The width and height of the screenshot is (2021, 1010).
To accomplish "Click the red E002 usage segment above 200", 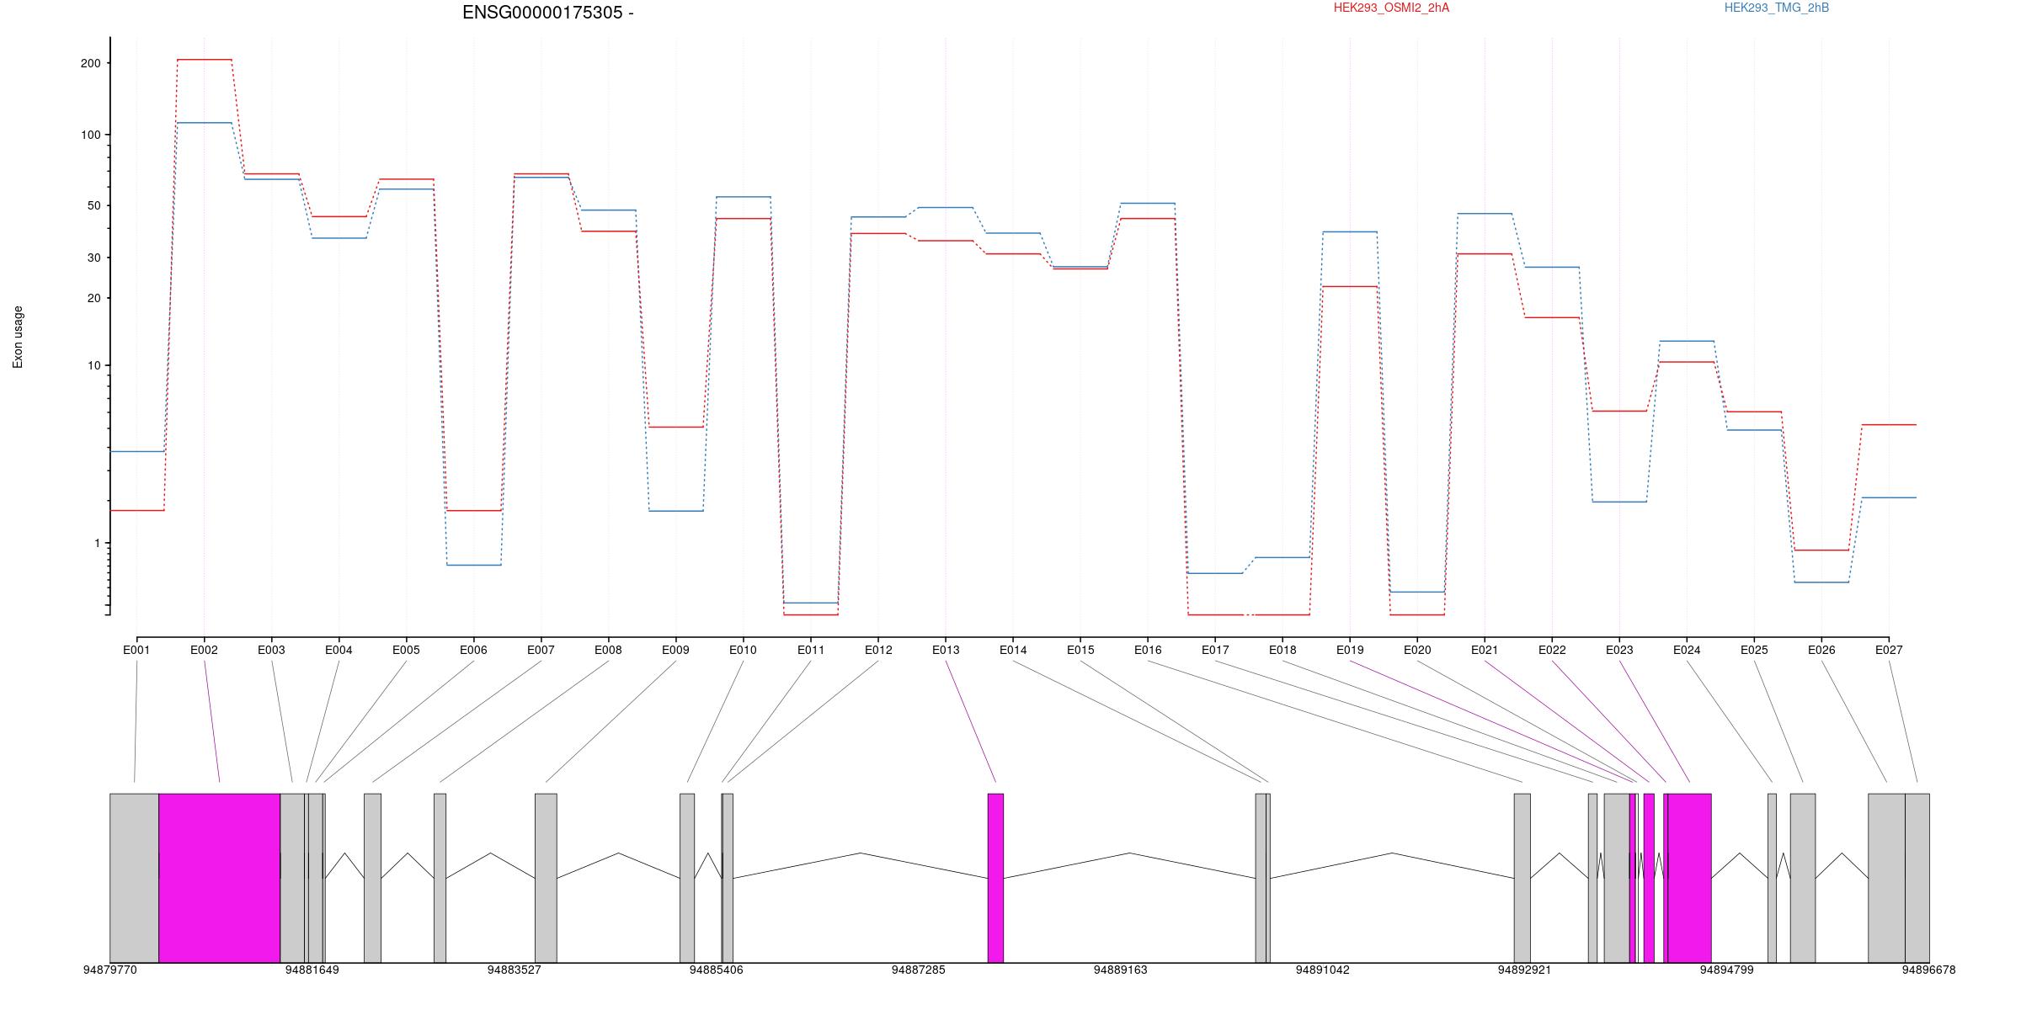I will 204,60.
